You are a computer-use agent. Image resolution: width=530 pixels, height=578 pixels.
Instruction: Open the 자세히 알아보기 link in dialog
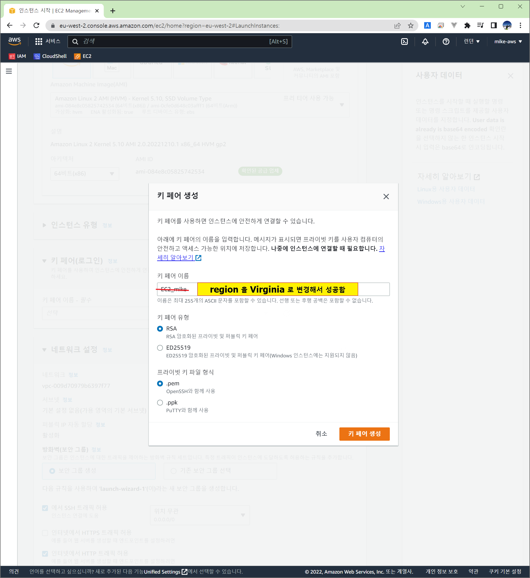tap(179, 257)
